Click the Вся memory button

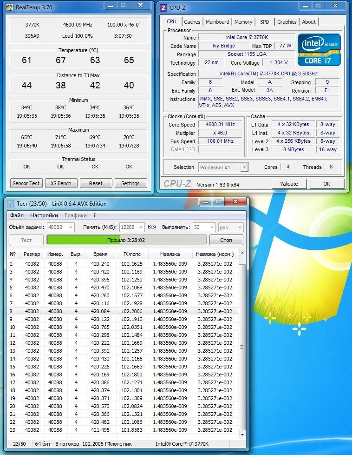pos(152,227)
